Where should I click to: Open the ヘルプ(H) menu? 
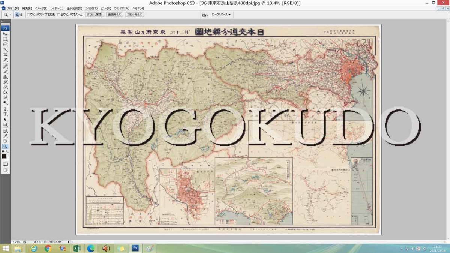coord(138,8)
